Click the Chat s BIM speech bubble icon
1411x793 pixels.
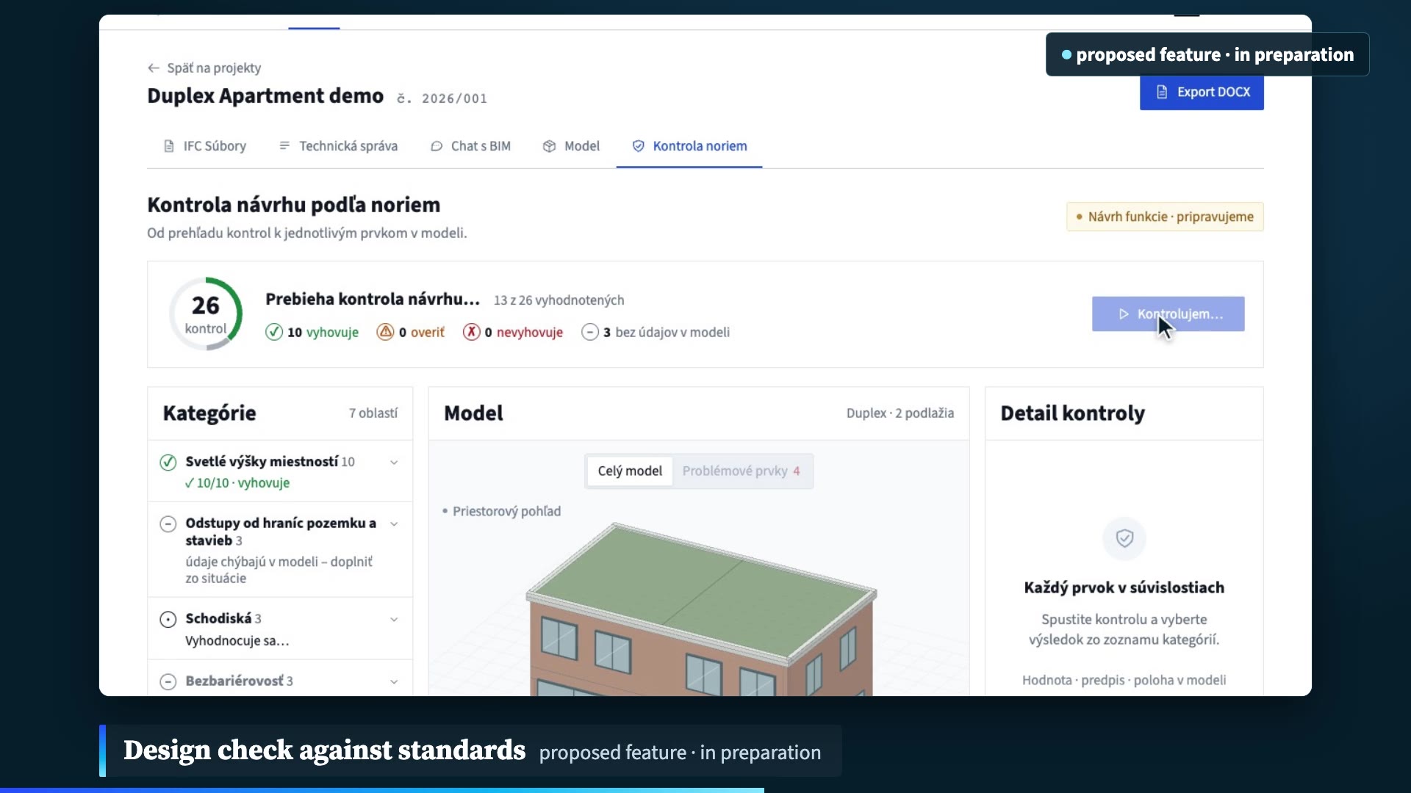click(x=437, y=146)
